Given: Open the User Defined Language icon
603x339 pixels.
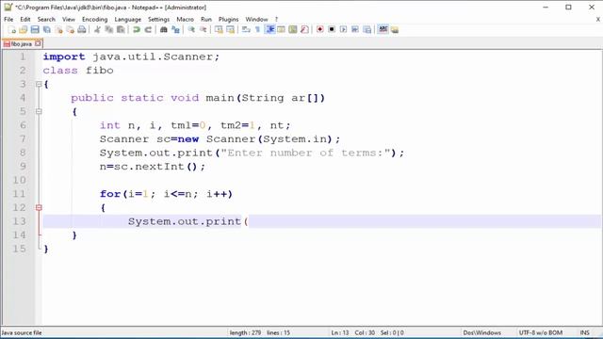Looking at the screenshot, I should (281, 29).
